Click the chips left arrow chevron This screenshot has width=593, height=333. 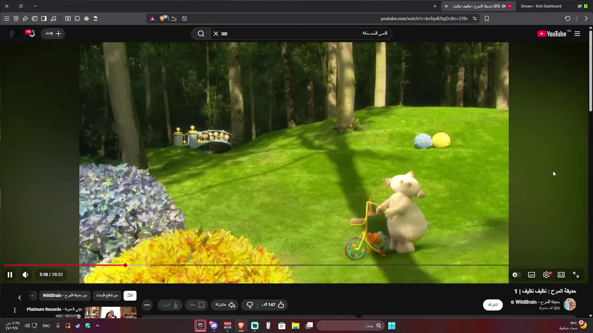tap(19, 297)
